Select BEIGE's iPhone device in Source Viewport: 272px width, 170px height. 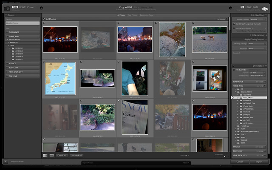point(23,23)
